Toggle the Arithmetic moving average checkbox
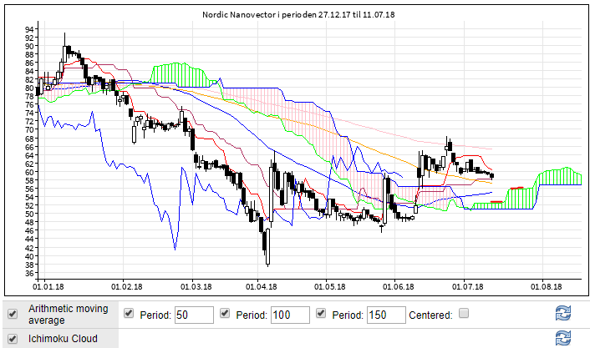This screenshot has width=590, height=348. tap(13, 314)
